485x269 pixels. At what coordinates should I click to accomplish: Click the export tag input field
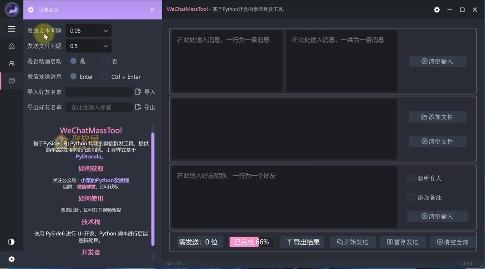(99, 107)
